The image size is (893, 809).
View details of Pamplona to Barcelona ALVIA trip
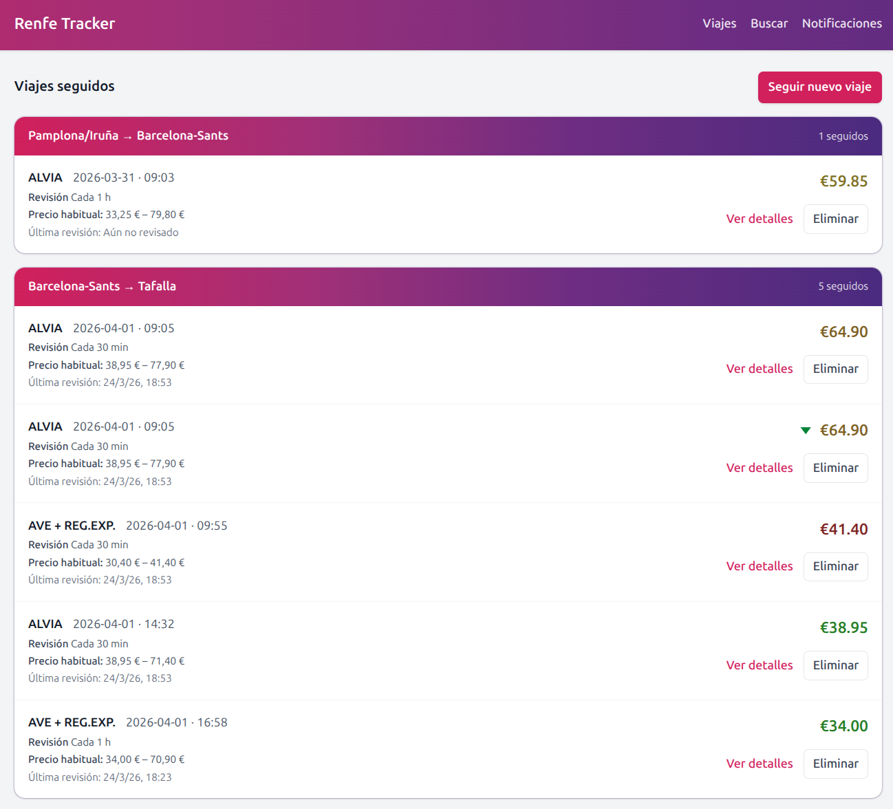(x=759, y=219)
